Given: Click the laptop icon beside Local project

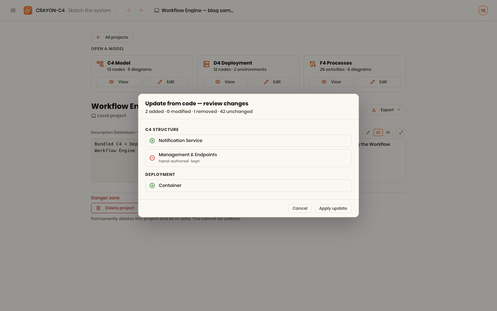Looking at the screenshot, I should click(x=94, y=116).
